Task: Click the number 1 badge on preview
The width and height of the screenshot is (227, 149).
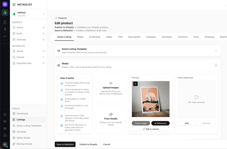Action: [135, 84]
